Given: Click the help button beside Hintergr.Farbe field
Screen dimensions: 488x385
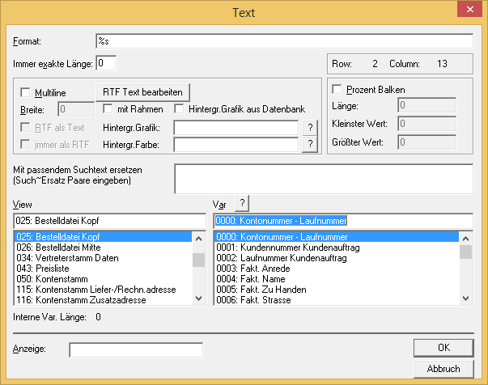Looking at the screenshot, I should (x=308, y=144).
